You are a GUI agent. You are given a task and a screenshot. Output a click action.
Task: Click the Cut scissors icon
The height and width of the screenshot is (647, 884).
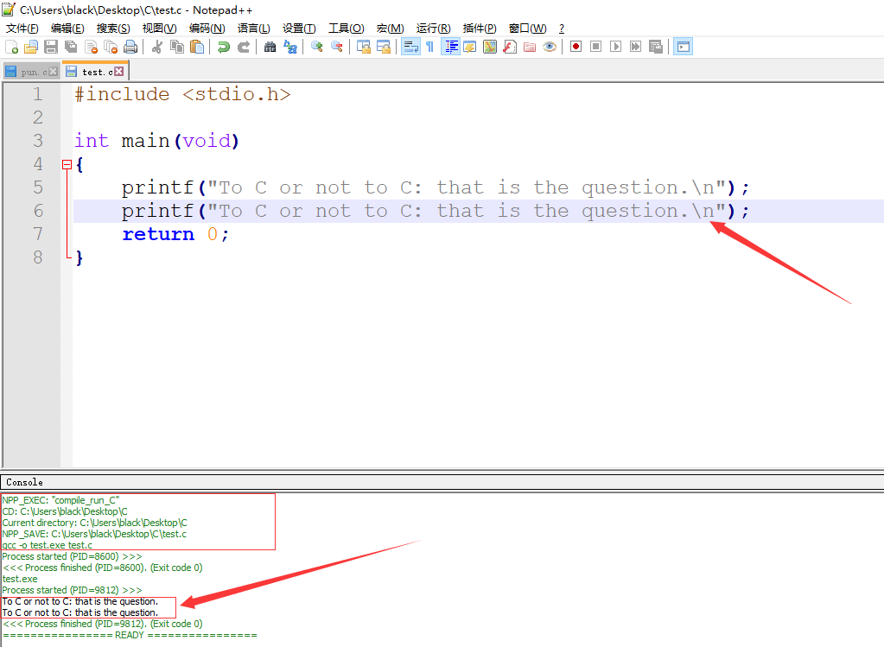pos(157,47)
